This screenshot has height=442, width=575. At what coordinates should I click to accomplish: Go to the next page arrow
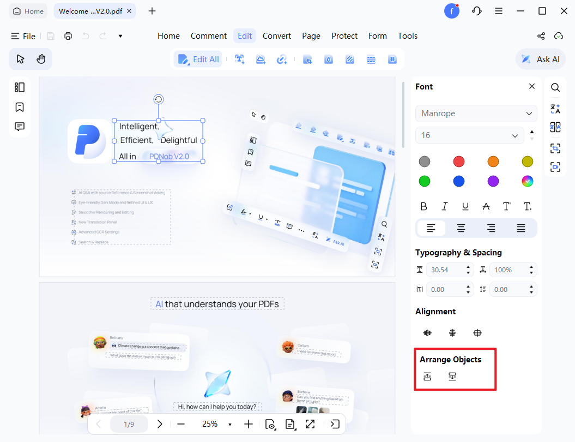point(160,425)
